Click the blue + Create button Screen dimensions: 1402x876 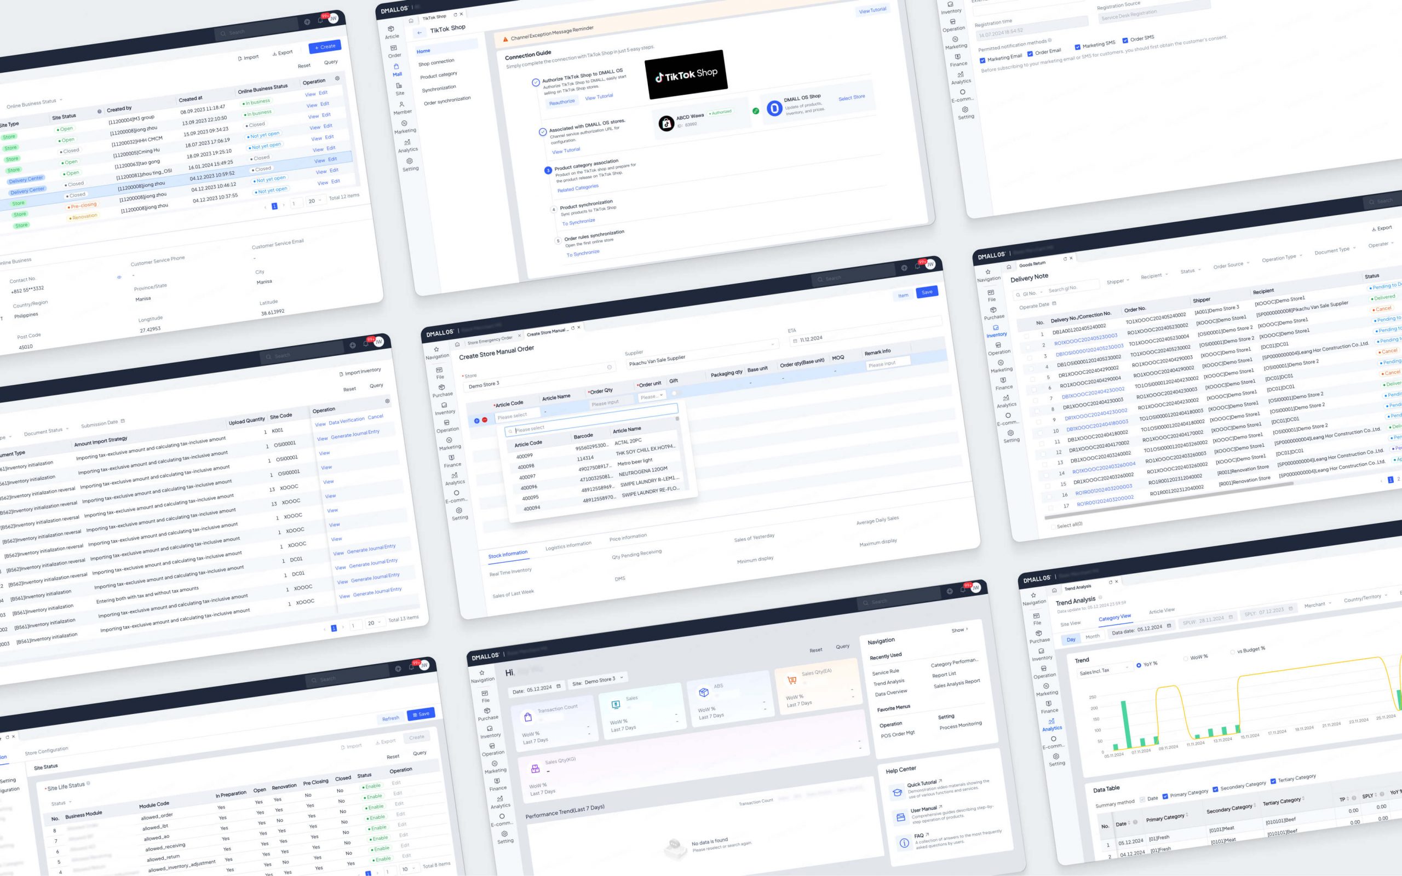point(324,47)
